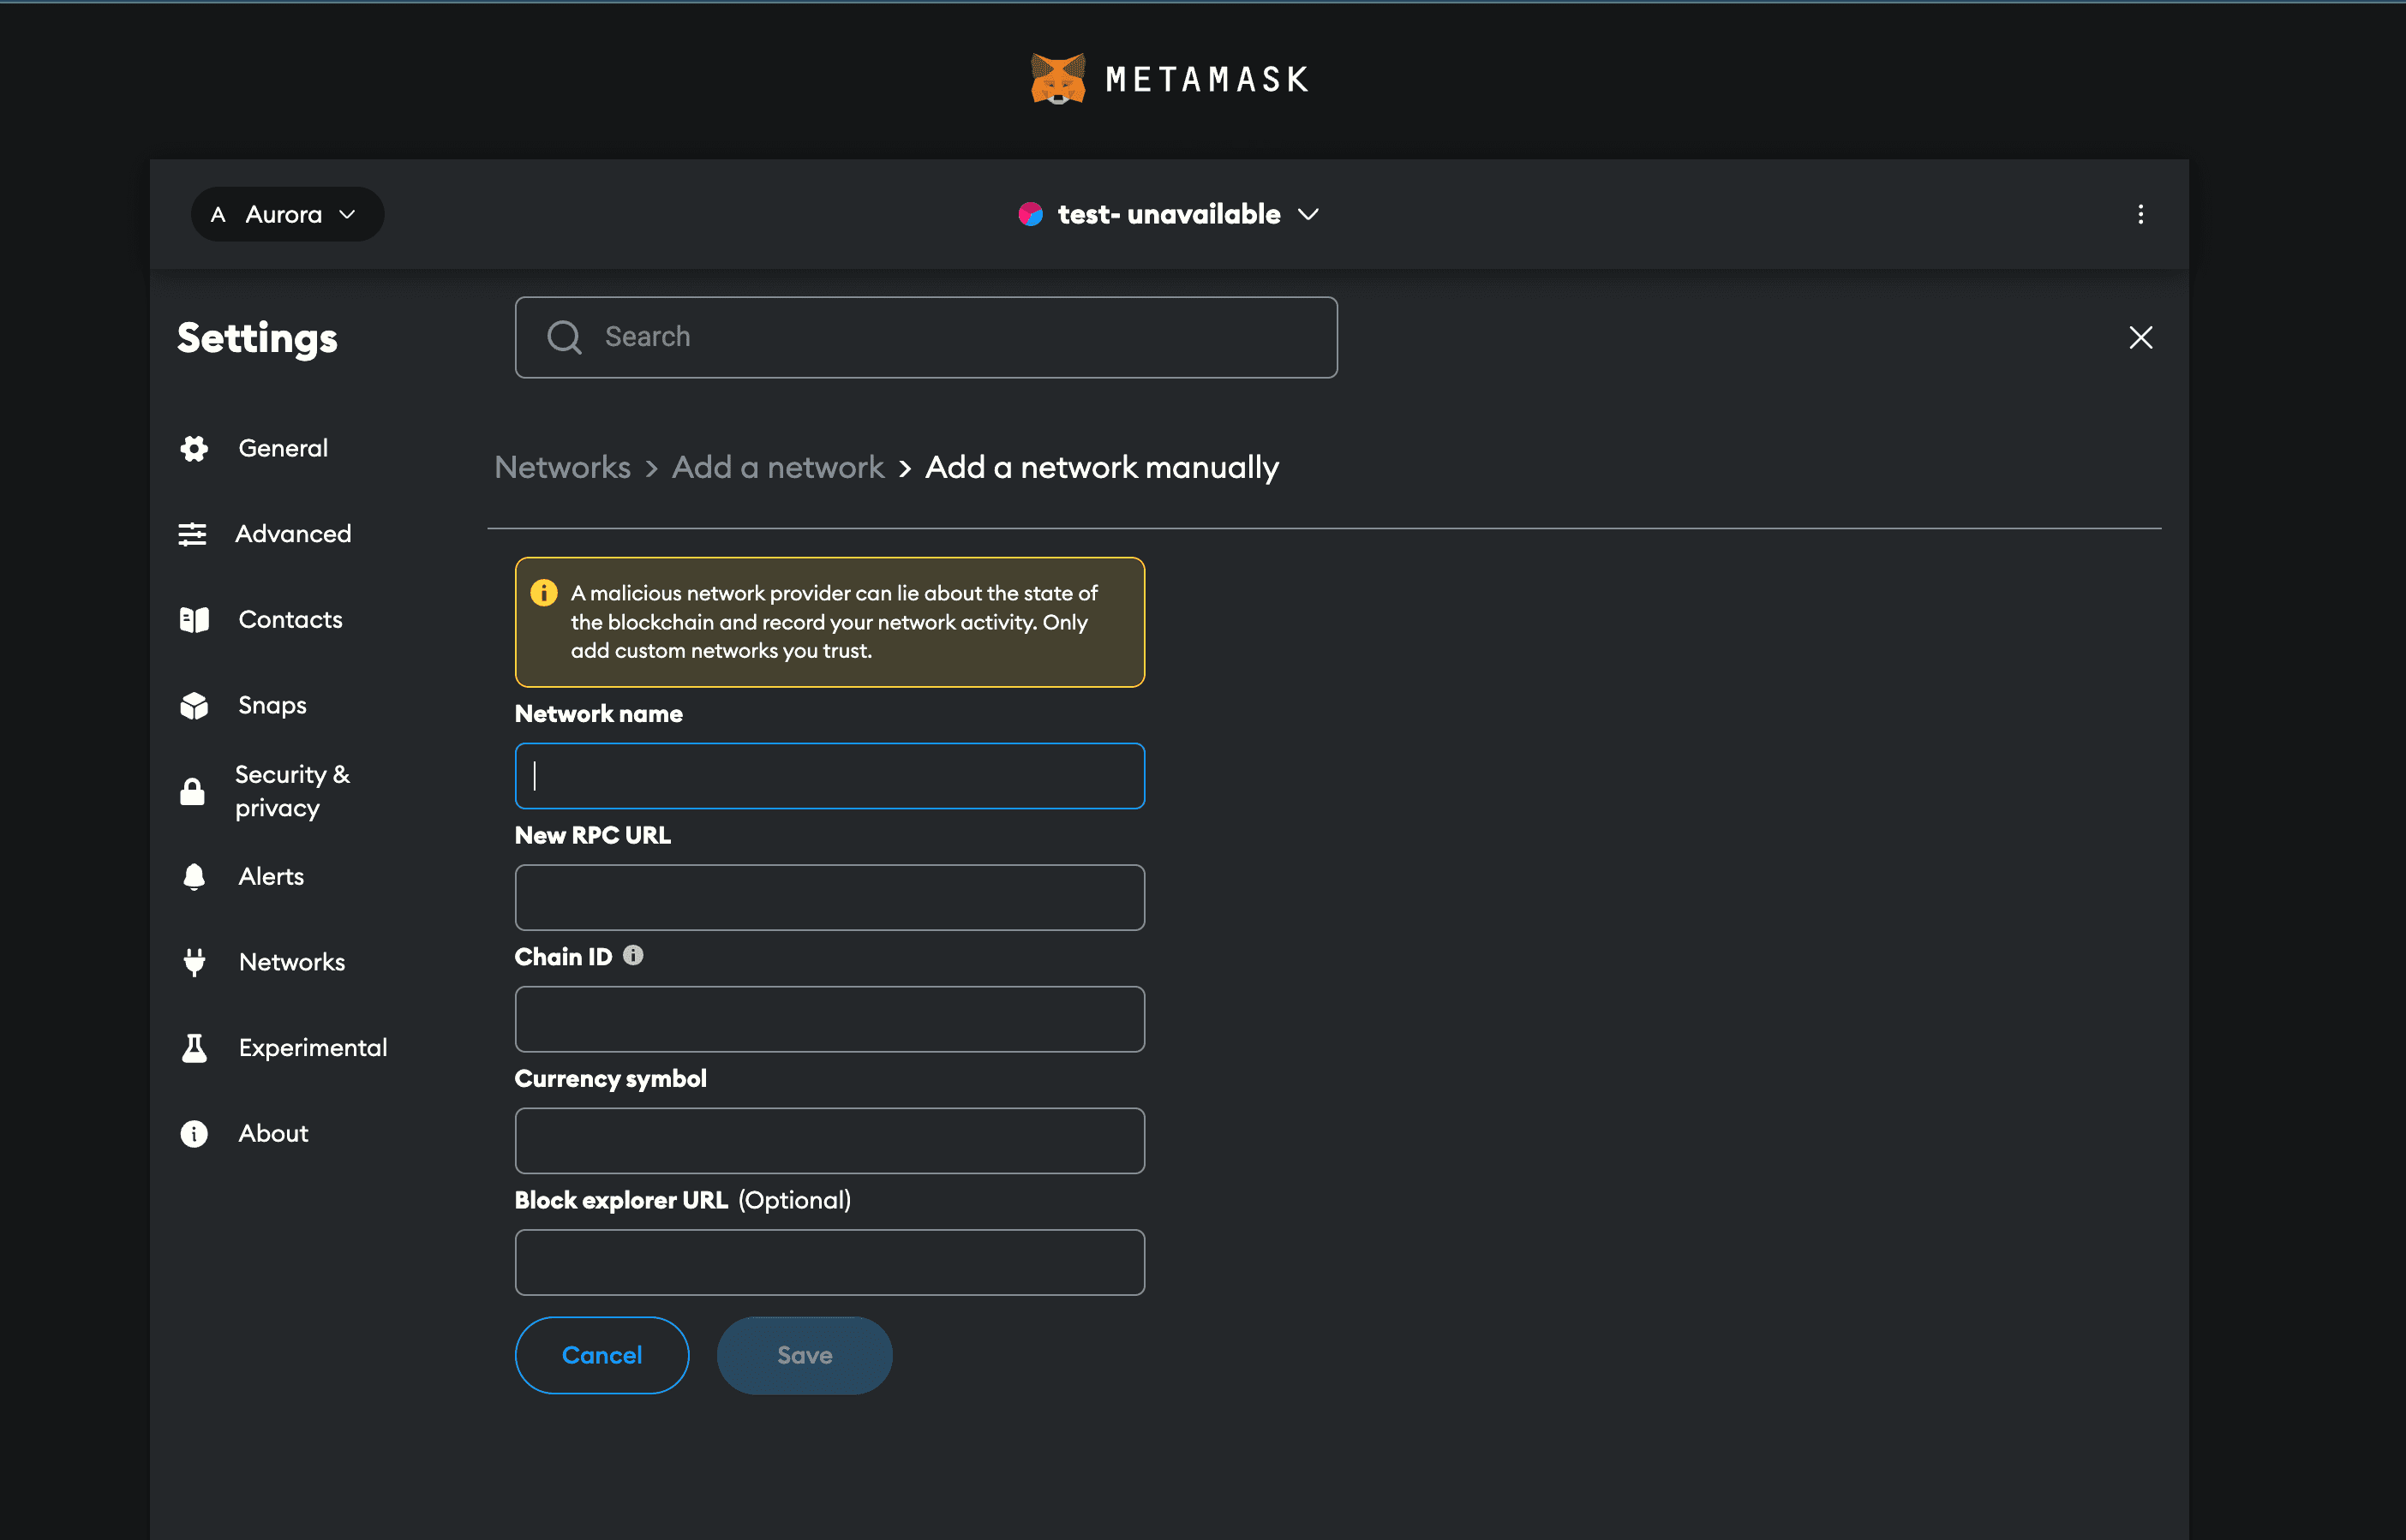This screenshot has width=2406, height=1540.
Task: Focus the Chain ID input field
Action: pyautogui.click(x=829, y=1019)
